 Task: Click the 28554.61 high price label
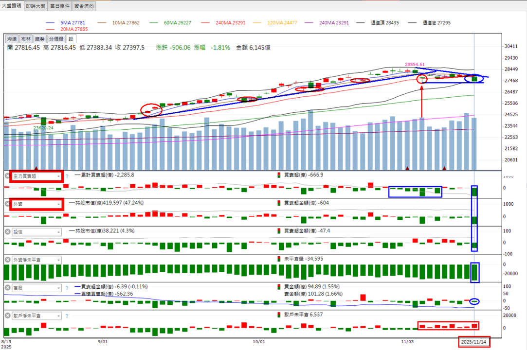[x=415, y=65]
